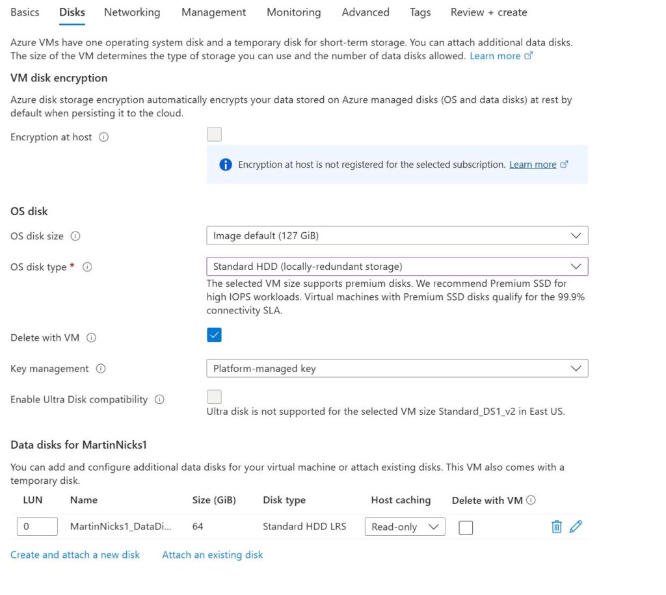Image resolution: width=666 pixels, height=595 pixels.
Task: Click Attach an existing disk link
Action: tap(213, 555)
